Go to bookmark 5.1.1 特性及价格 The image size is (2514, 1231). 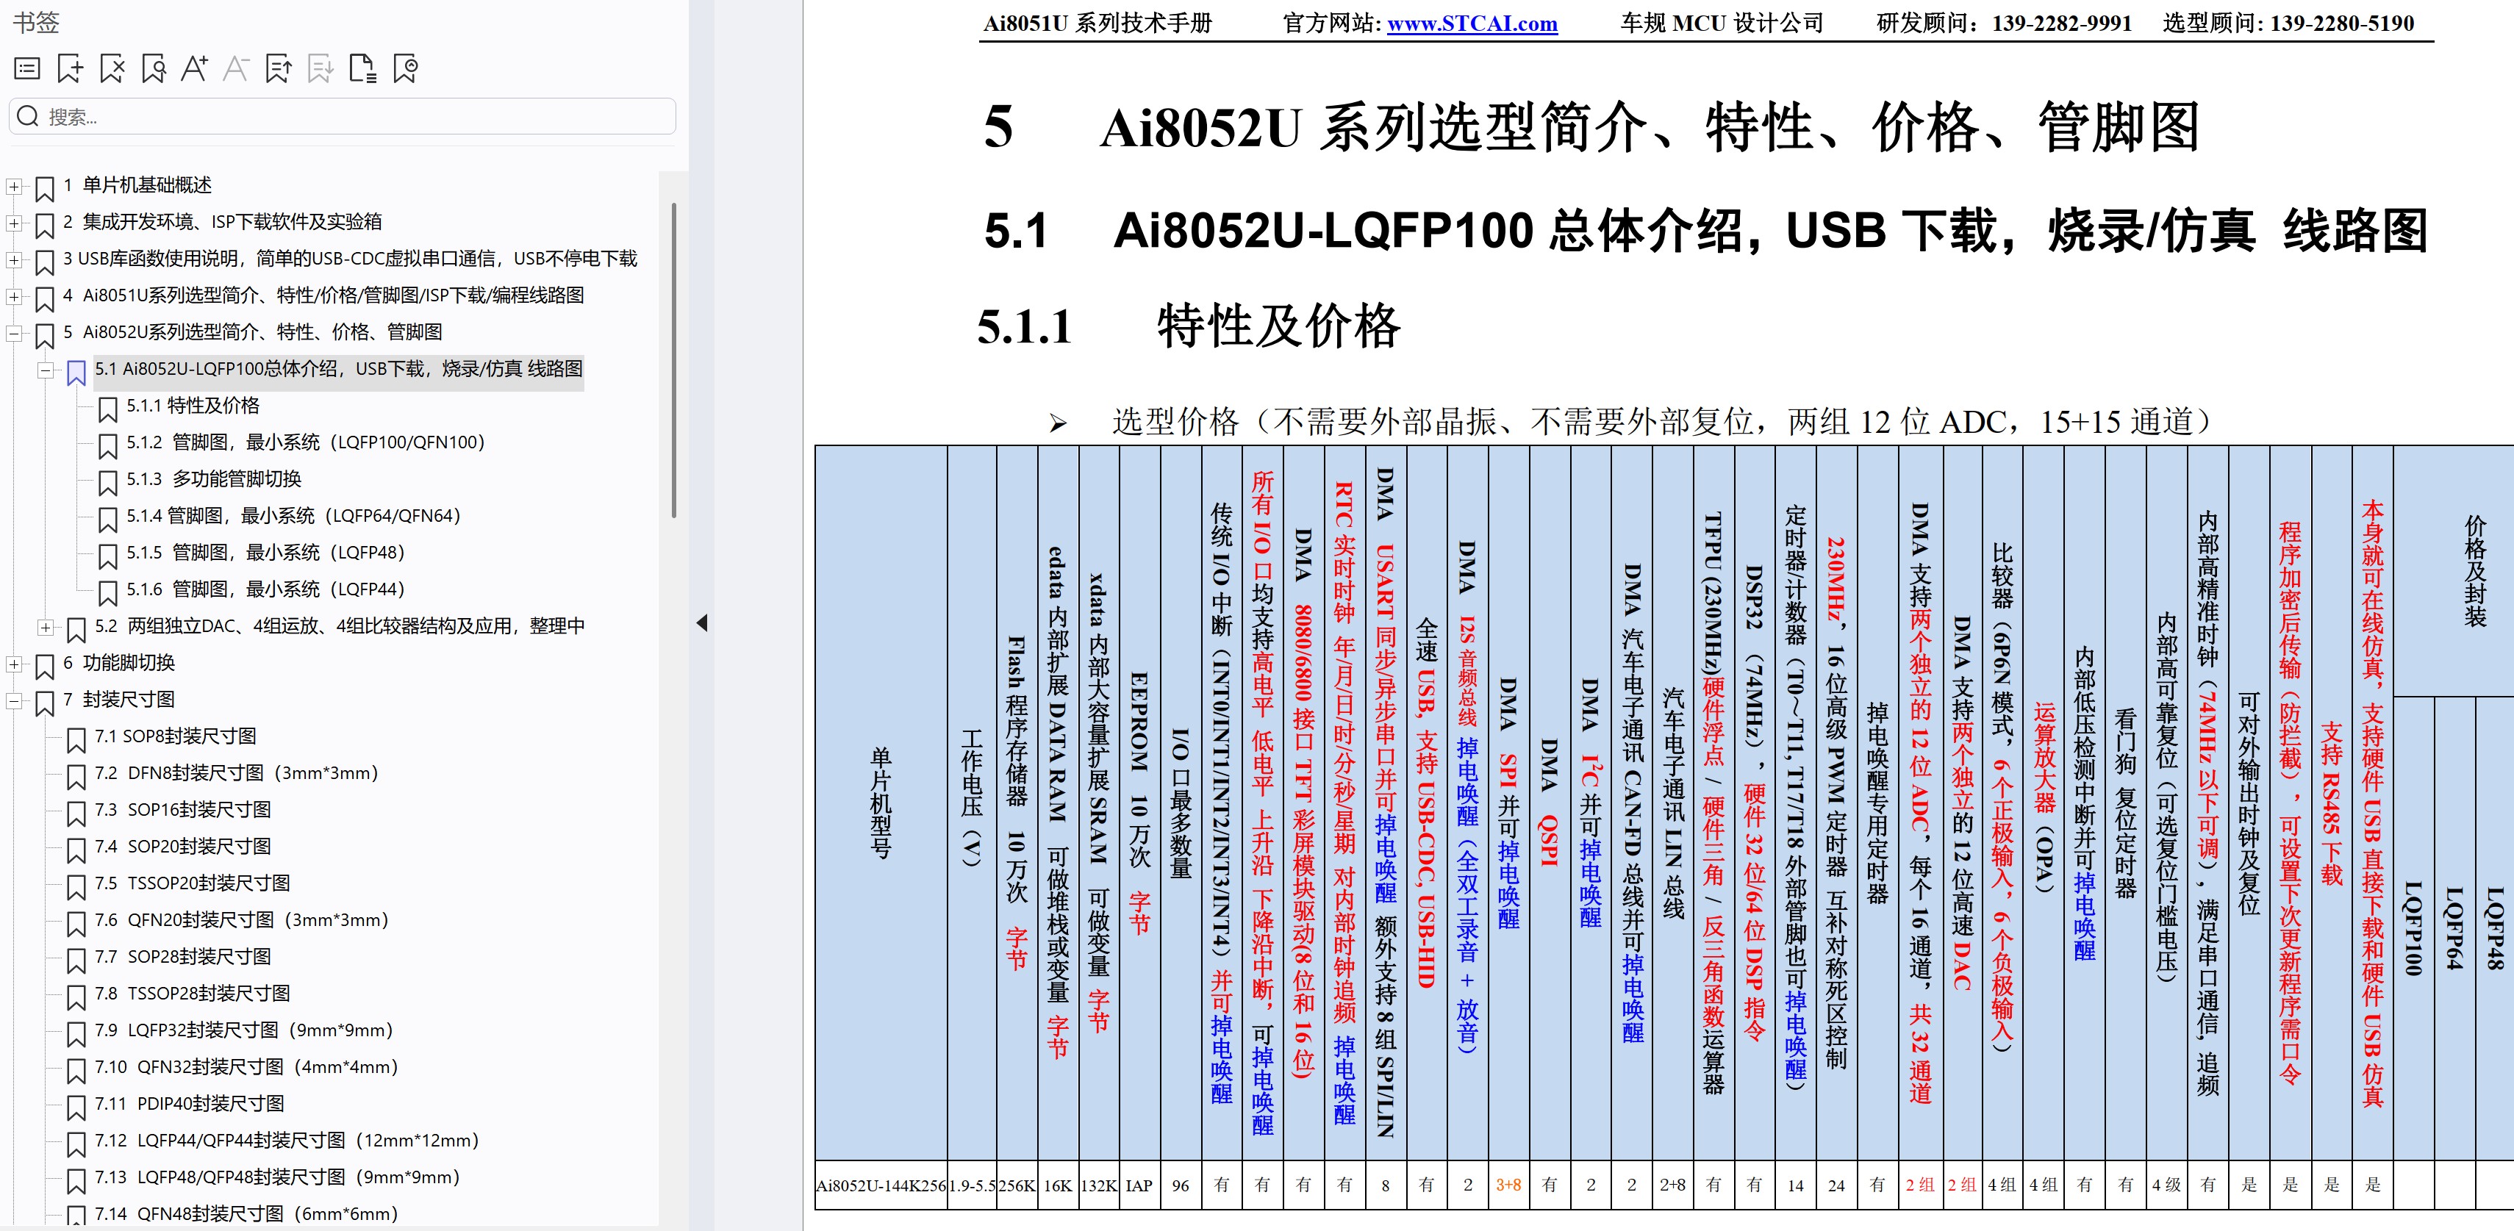193,406
